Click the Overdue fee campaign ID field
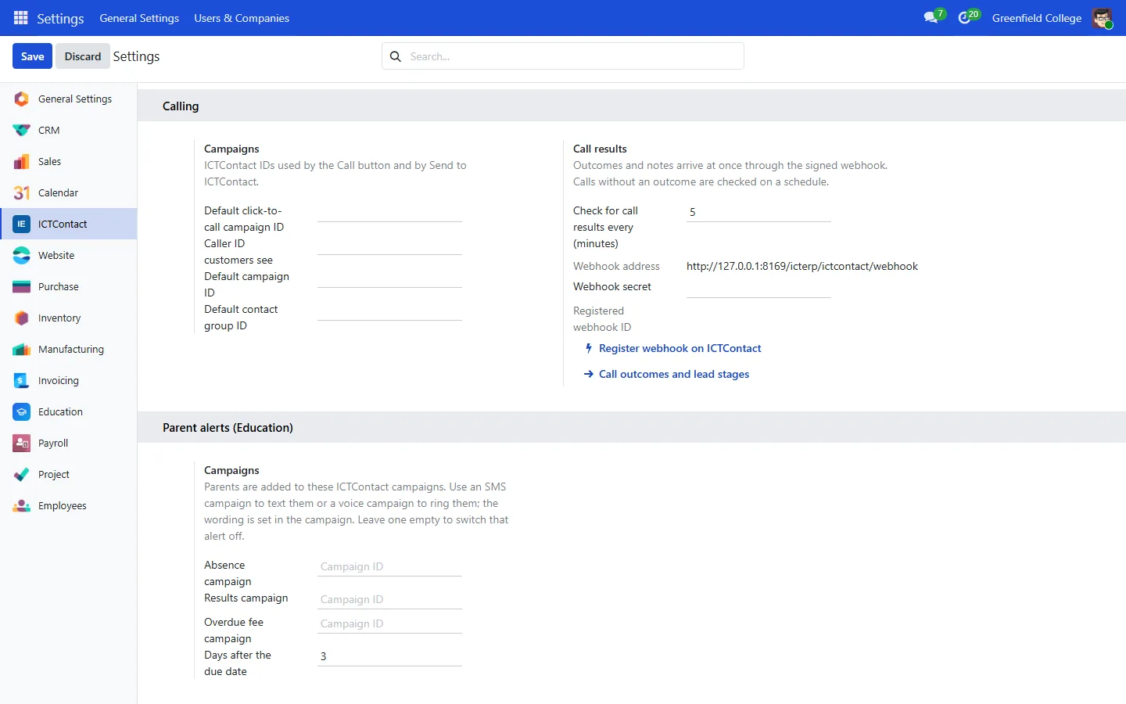This screenshot has width=1126, height=704. (x=389, y=623)
